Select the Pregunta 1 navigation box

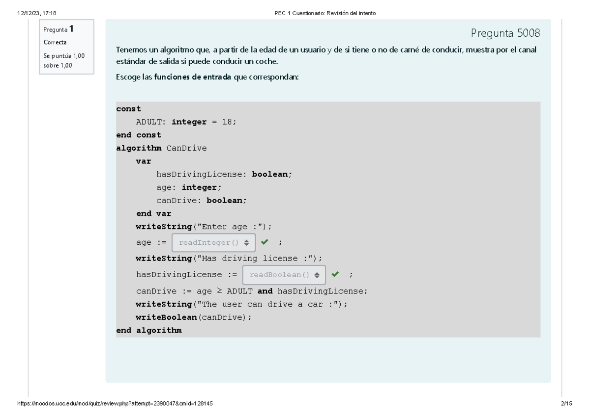[x=66, y=45]
